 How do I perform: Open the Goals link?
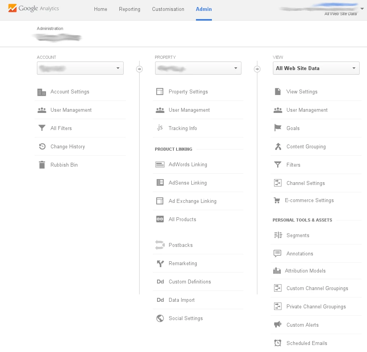293,128
